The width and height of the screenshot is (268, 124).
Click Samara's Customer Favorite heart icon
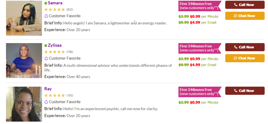click(46, 16)
